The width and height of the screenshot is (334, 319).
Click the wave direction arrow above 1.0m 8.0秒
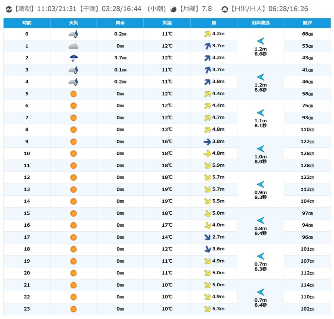pos(260,149)
